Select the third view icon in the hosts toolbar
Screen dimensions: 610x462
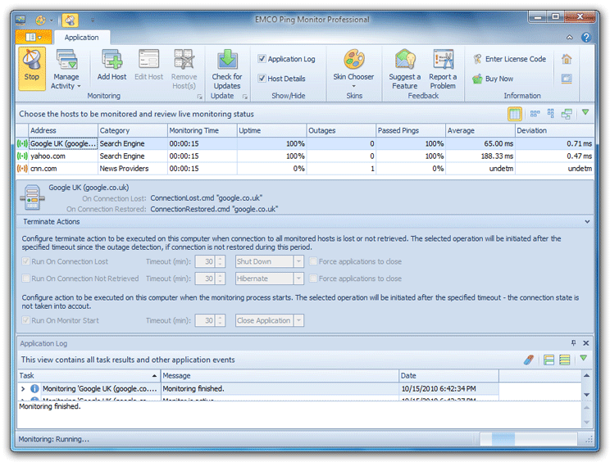coord(550,114)
